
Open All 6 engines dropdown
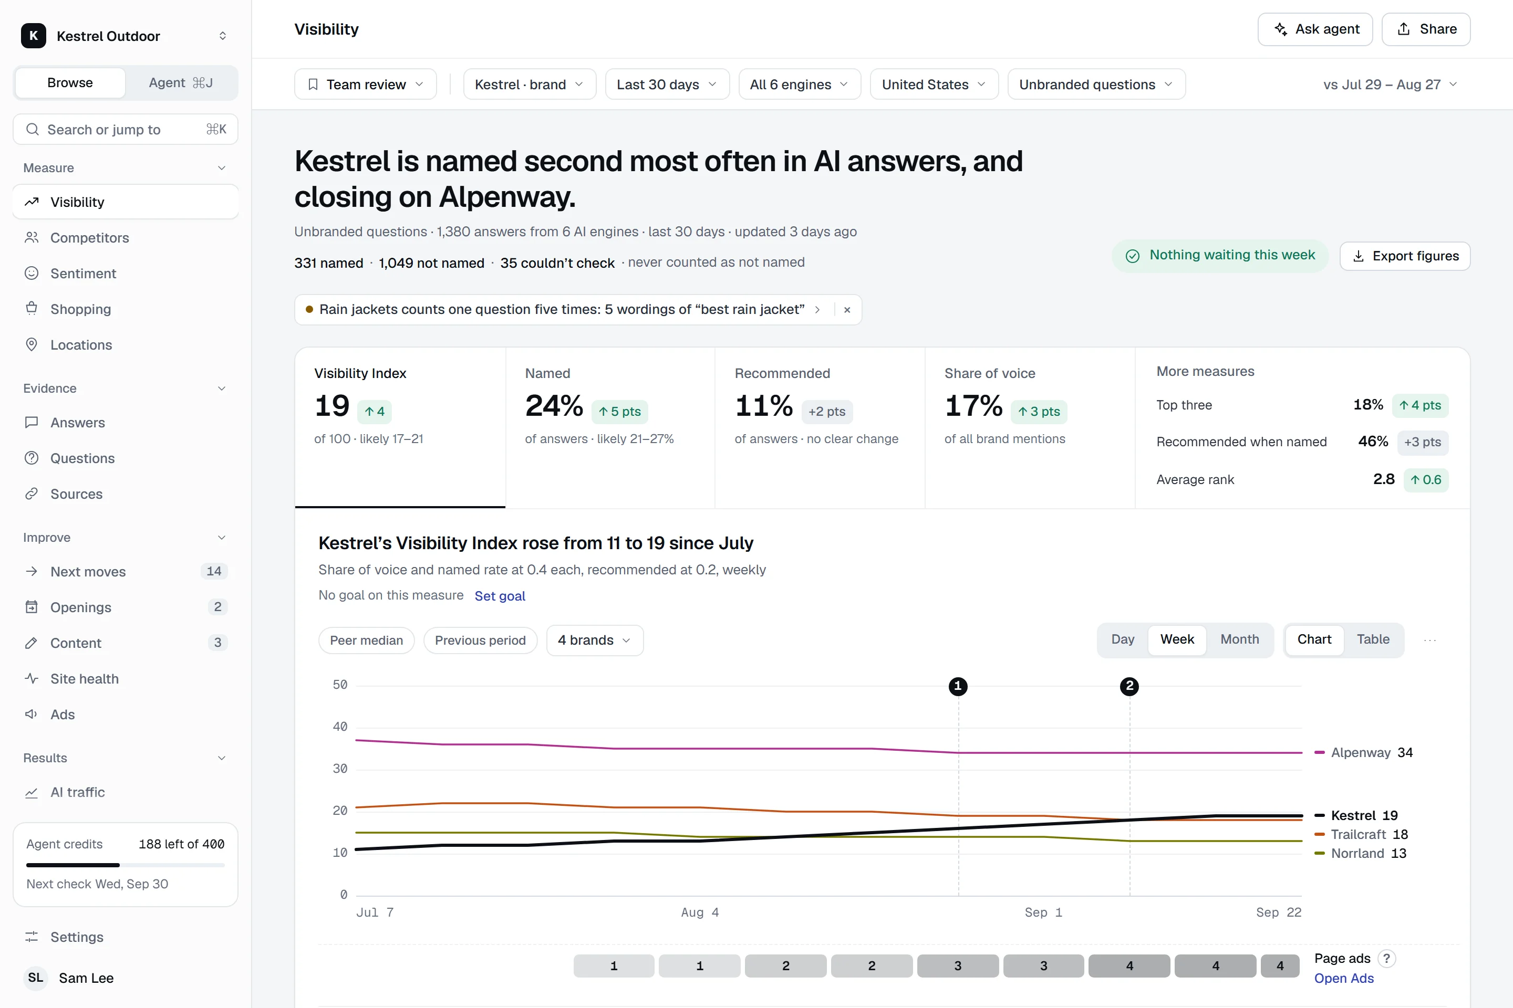(800, 84)
